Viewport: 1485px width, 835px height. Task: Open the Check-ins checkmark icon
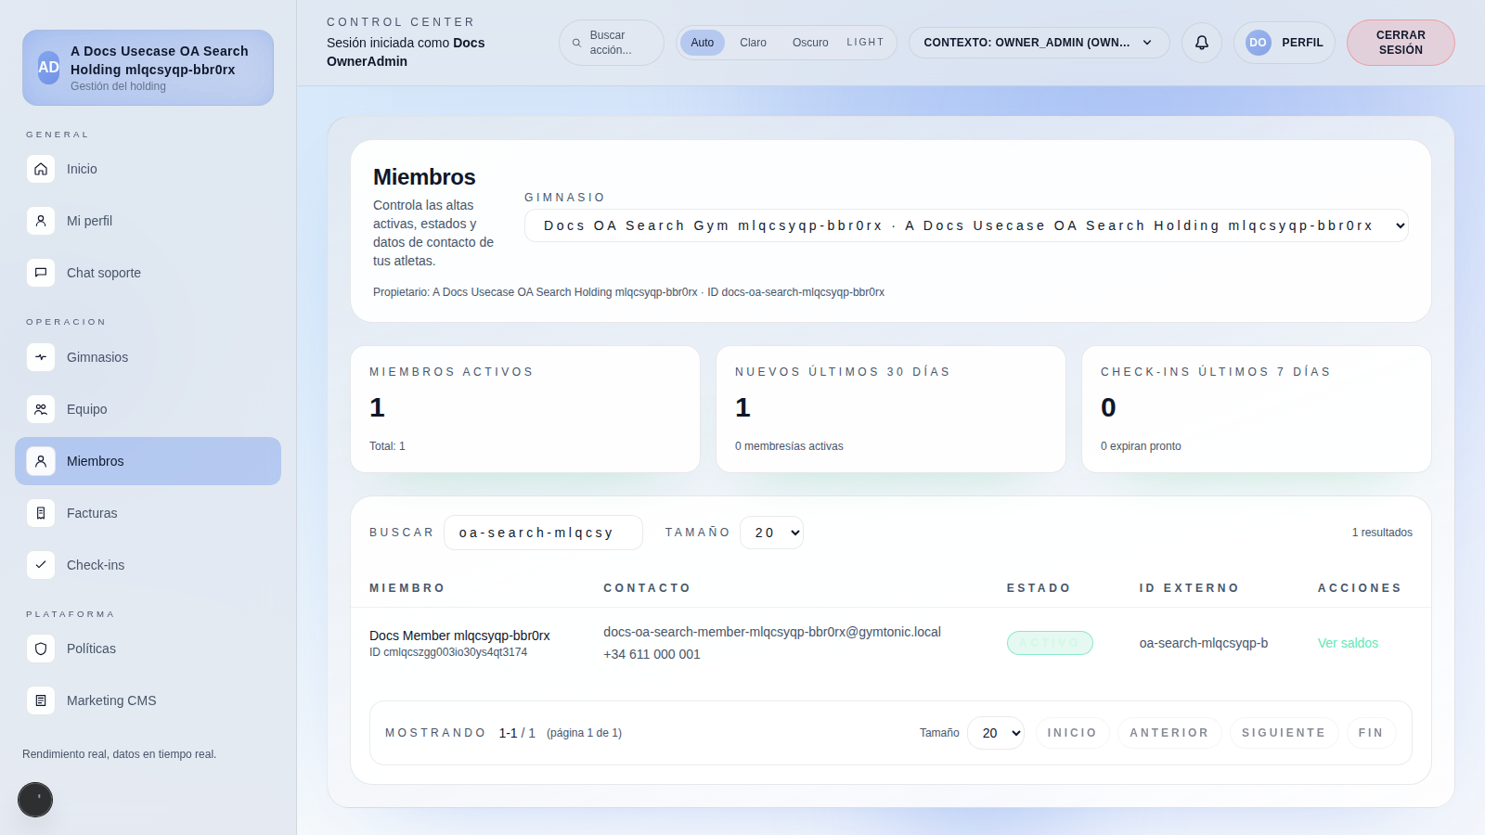[x=41, y=565]
